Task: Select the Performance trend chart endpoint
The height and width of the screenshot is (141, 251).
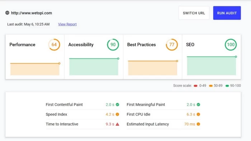Action: (x=60, y=64)
